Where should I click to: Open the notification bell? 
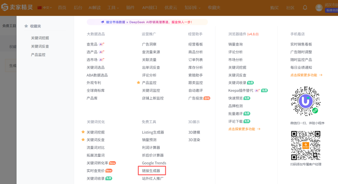(x=305, y=7)
